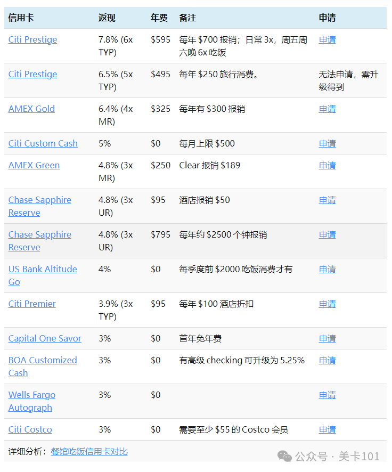Screen dimensions: 392x472
Task: Open Chase Sapphire Reserve link with $95 fee
Action: [x=40, y=206]
